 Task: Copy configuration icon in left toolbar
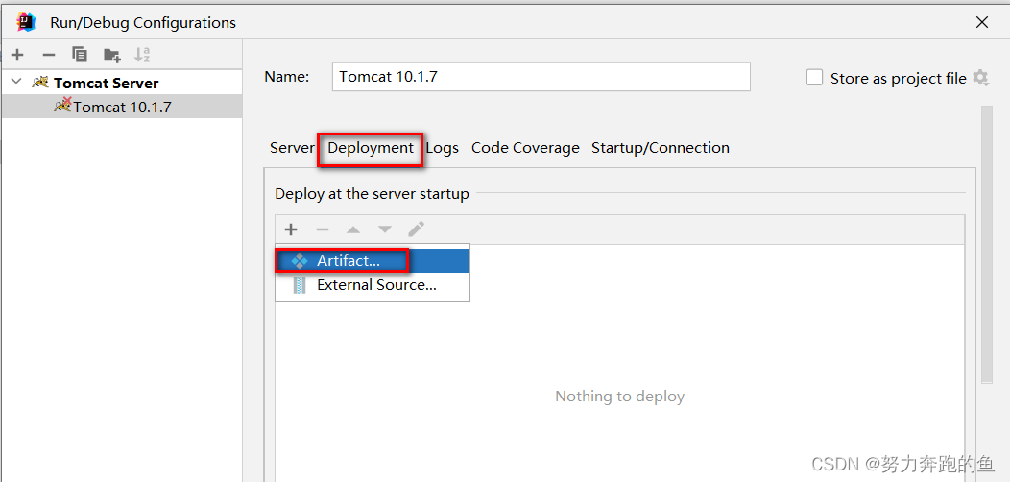pos(80,55)
